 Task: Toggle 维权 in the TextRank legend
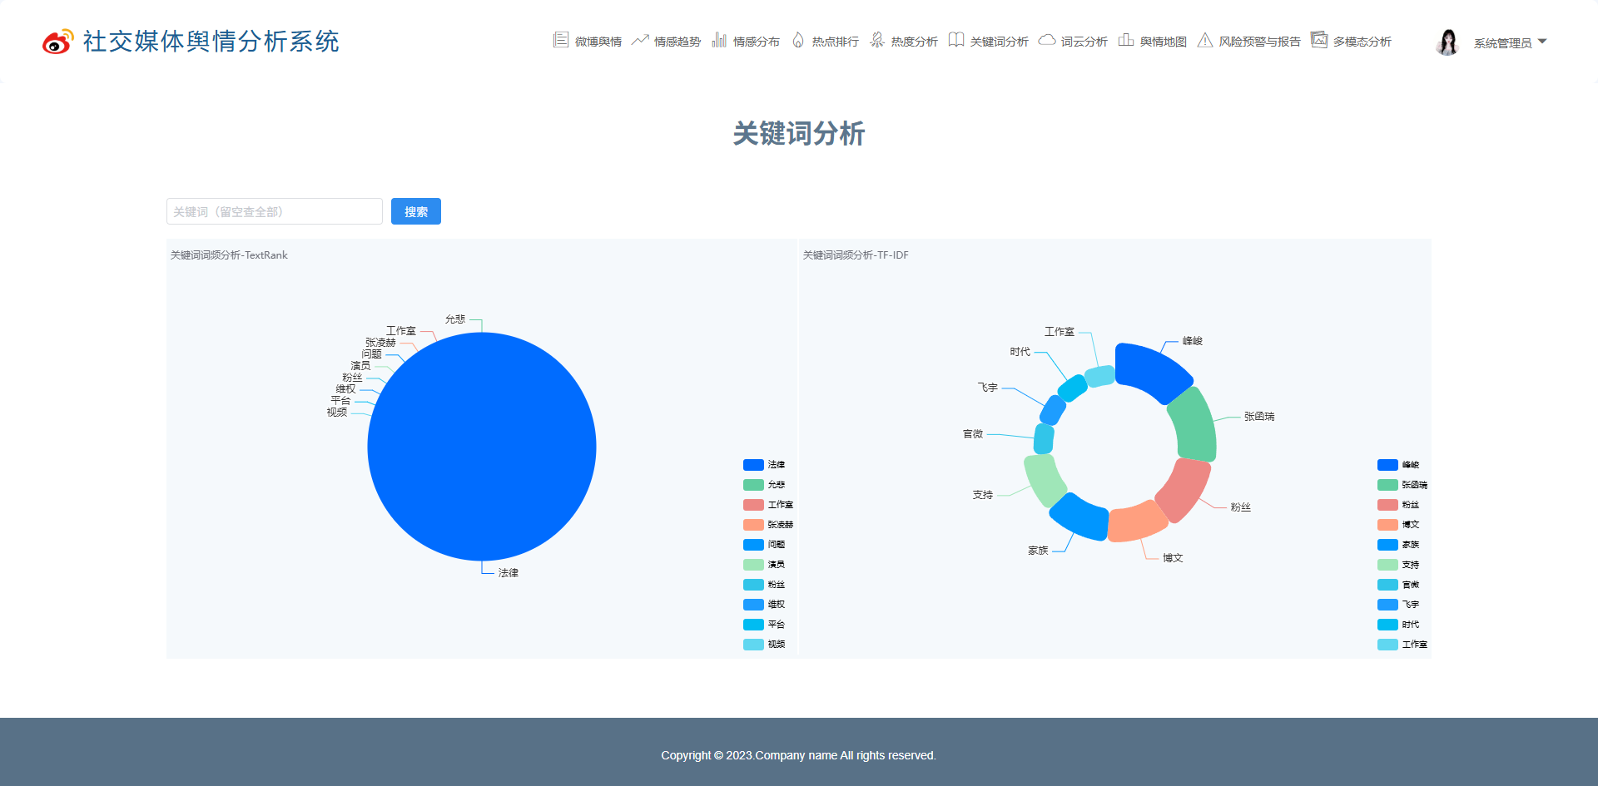[x=764, y=605]
